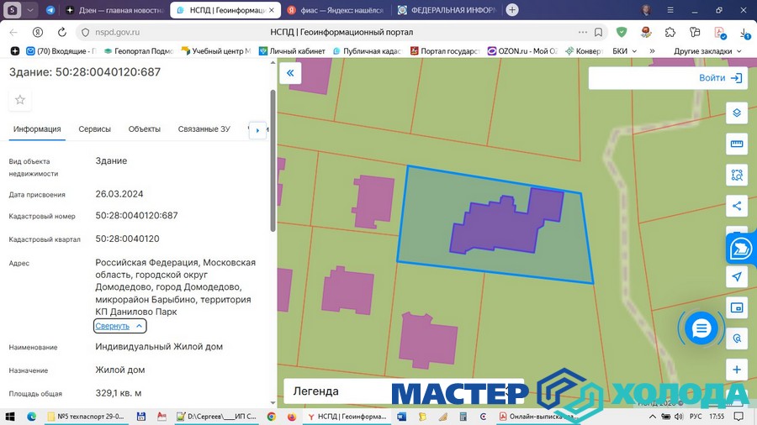Toggle the mini-map overview icon
This screenshot has width=757, height=425.
click(x=737, y=307)
